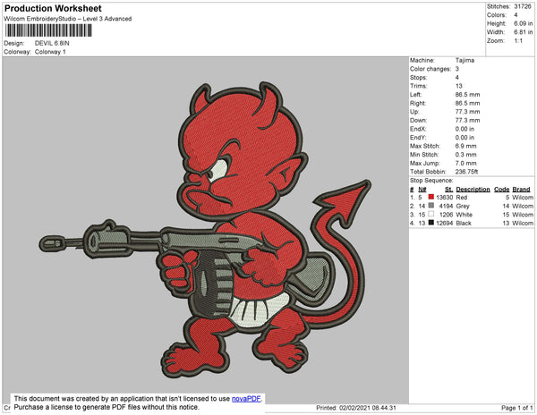Click the 'Grey' description in stop sequence

(463, 206)
